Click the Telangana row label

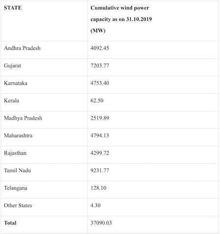(16, 188)
